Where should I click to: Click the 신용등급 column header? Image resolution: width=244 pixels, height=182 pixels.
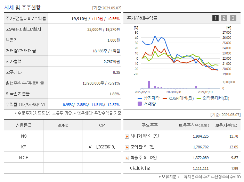coord(24,125)
